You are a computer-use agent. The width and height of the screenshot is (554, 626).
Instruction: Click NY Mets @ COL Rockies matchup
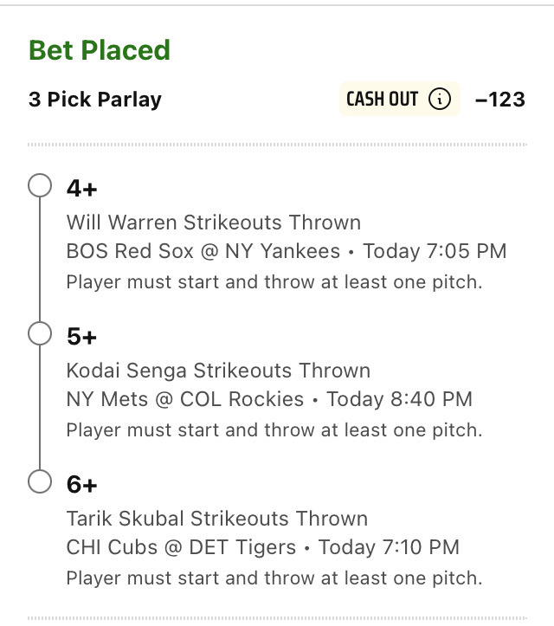[x=185, y=399]
